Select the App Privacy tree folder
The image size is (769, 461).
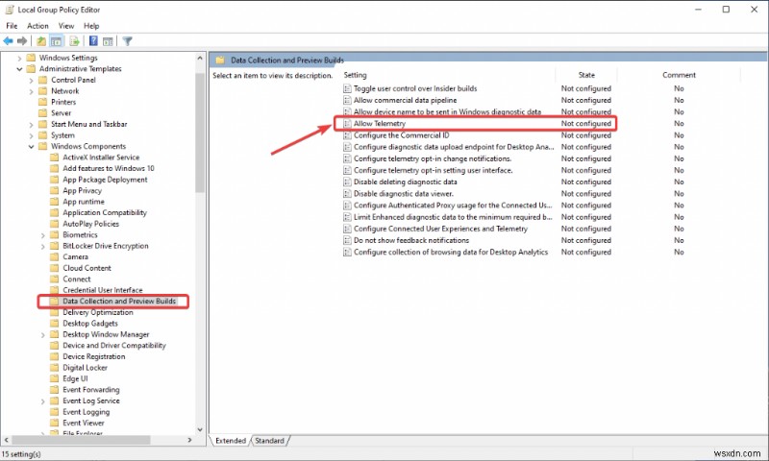(82, 190)
